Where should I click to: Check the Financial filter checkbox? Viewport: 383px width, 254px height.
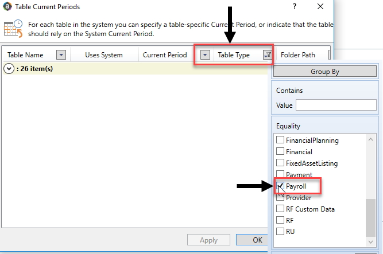click(x=280, y=152)
